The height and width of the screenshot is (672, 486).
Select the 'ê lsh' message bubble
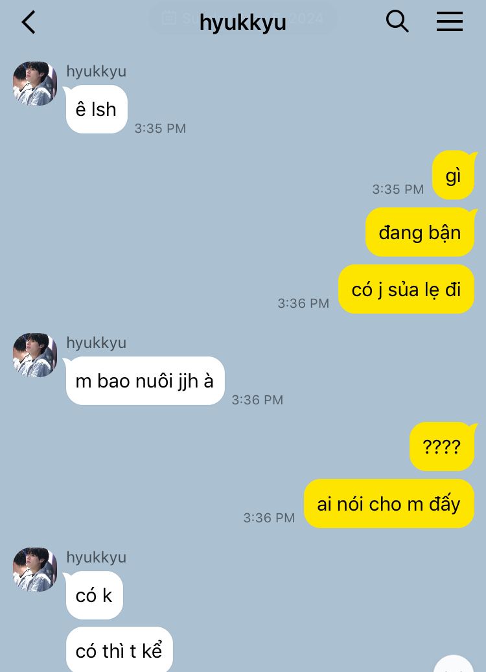96,110
